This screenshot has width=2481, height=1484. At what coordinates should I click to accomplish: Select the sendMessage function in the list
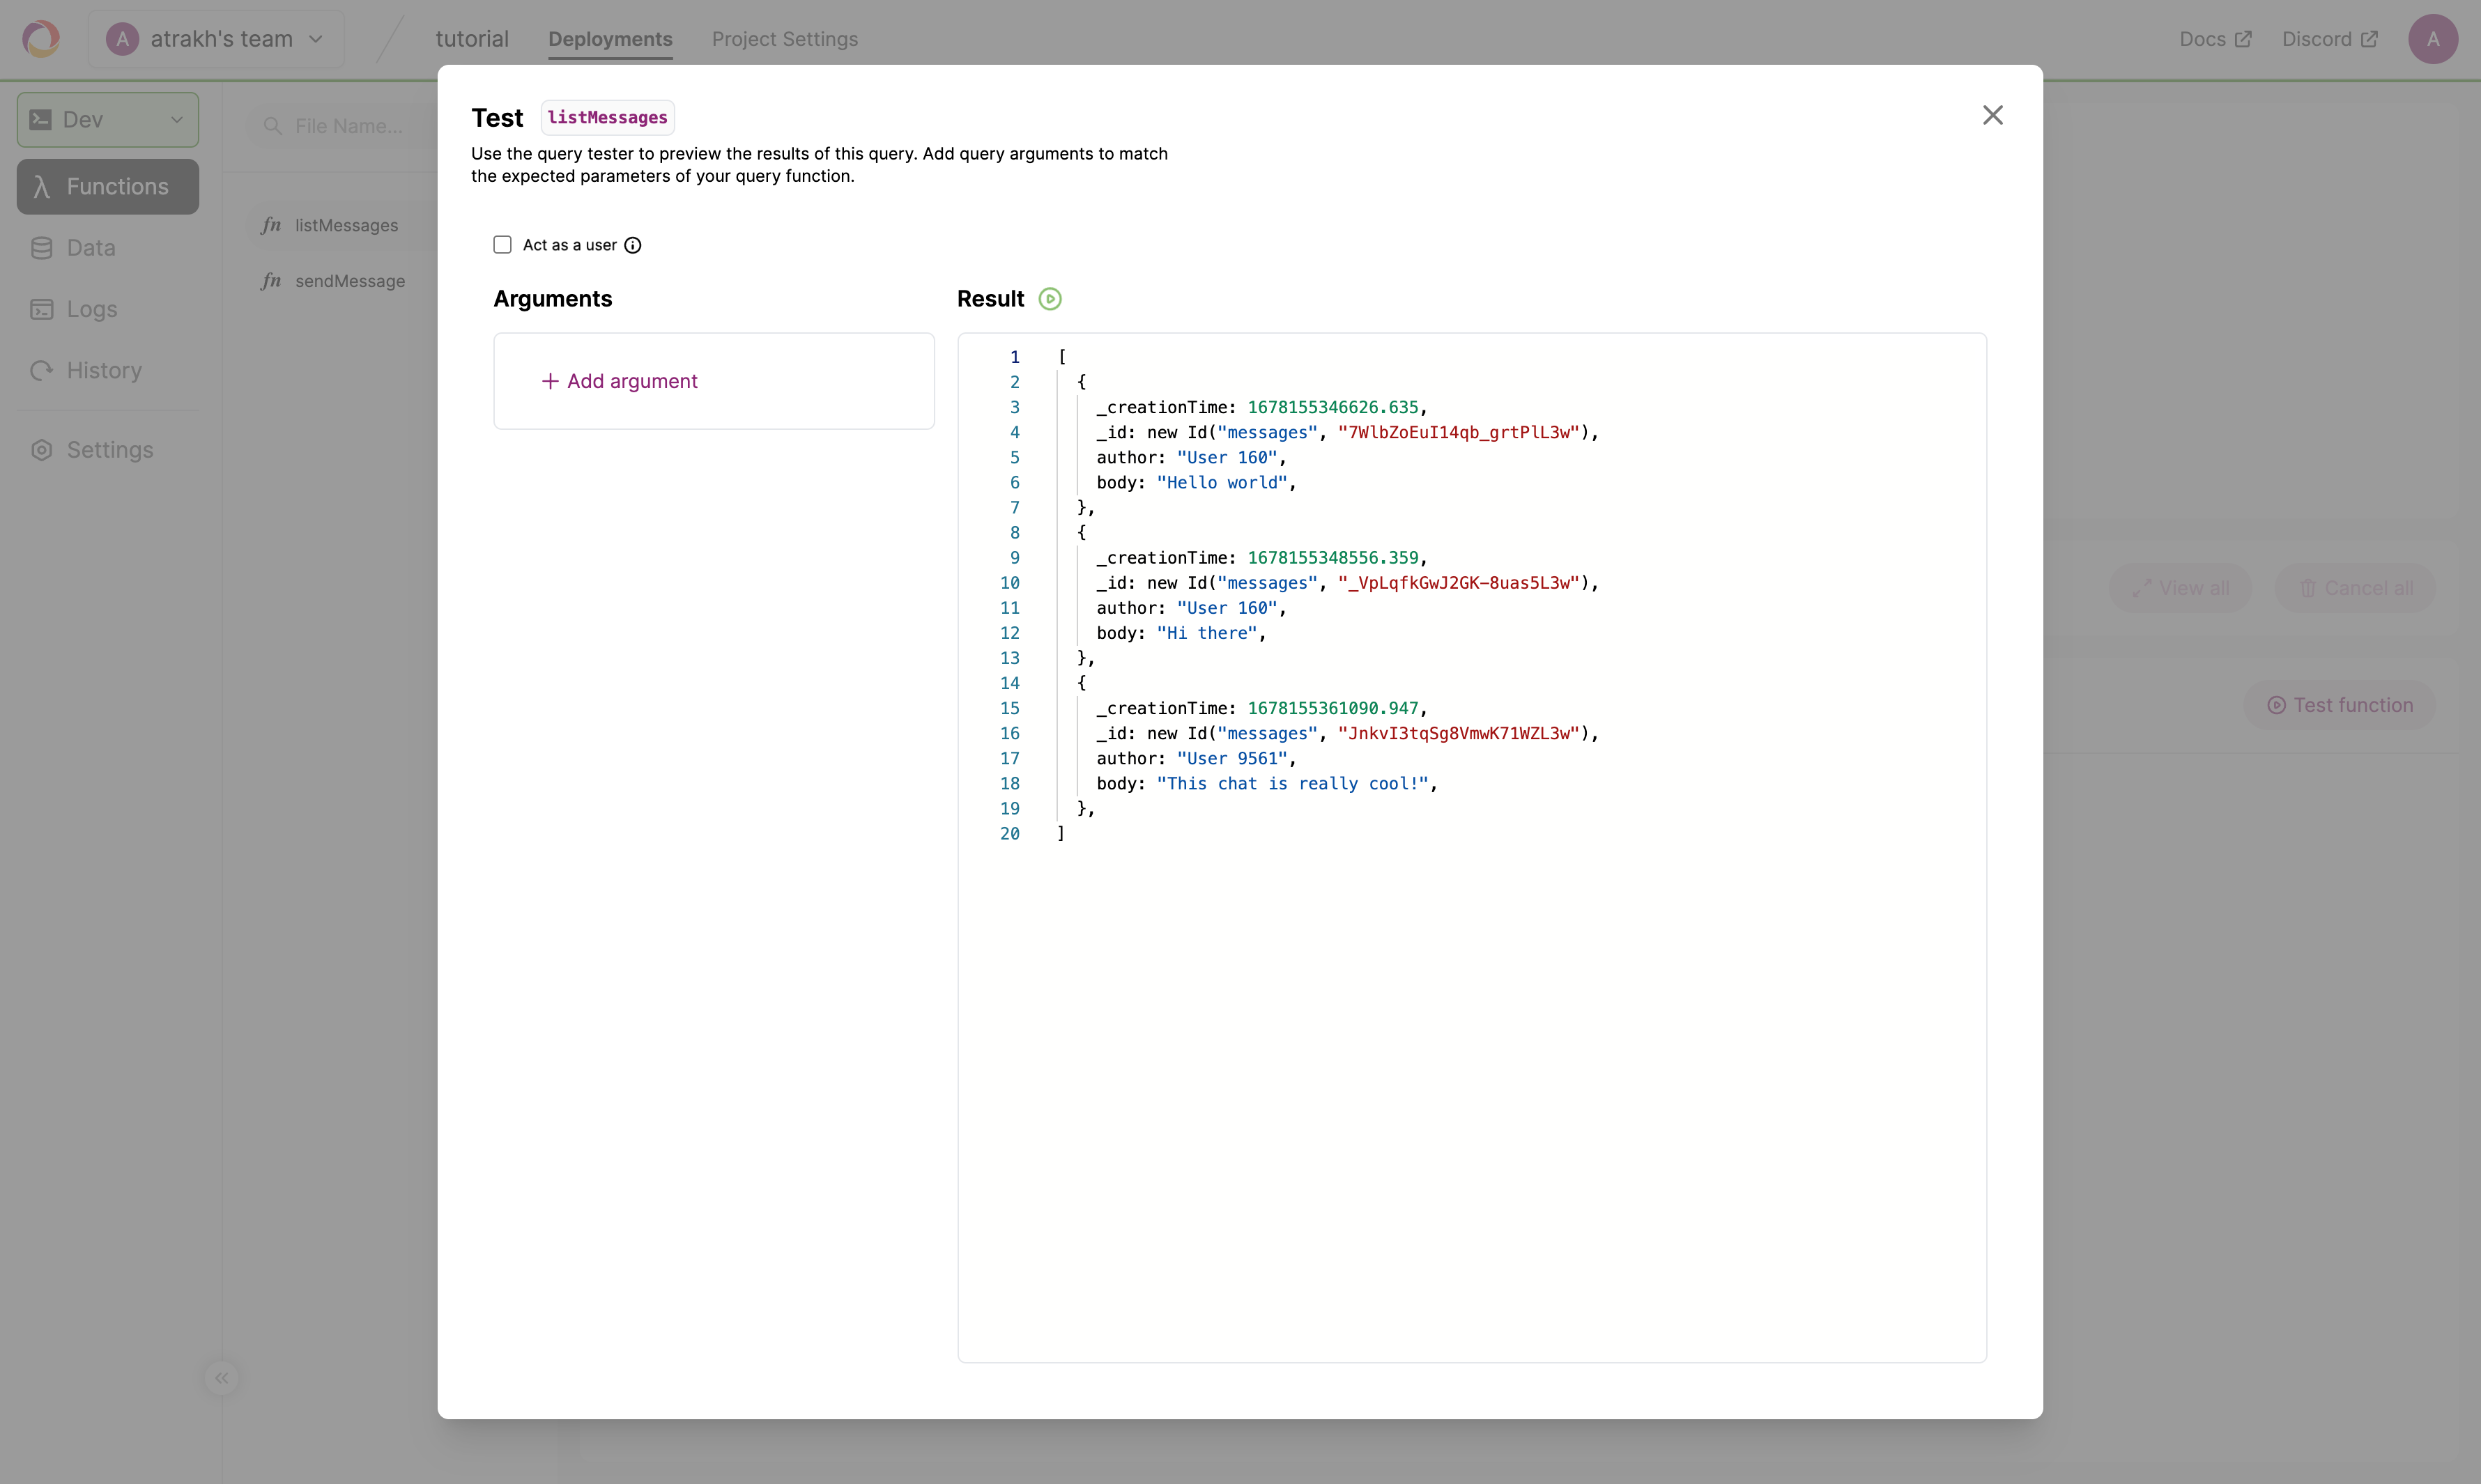click(x=349, y=281)
